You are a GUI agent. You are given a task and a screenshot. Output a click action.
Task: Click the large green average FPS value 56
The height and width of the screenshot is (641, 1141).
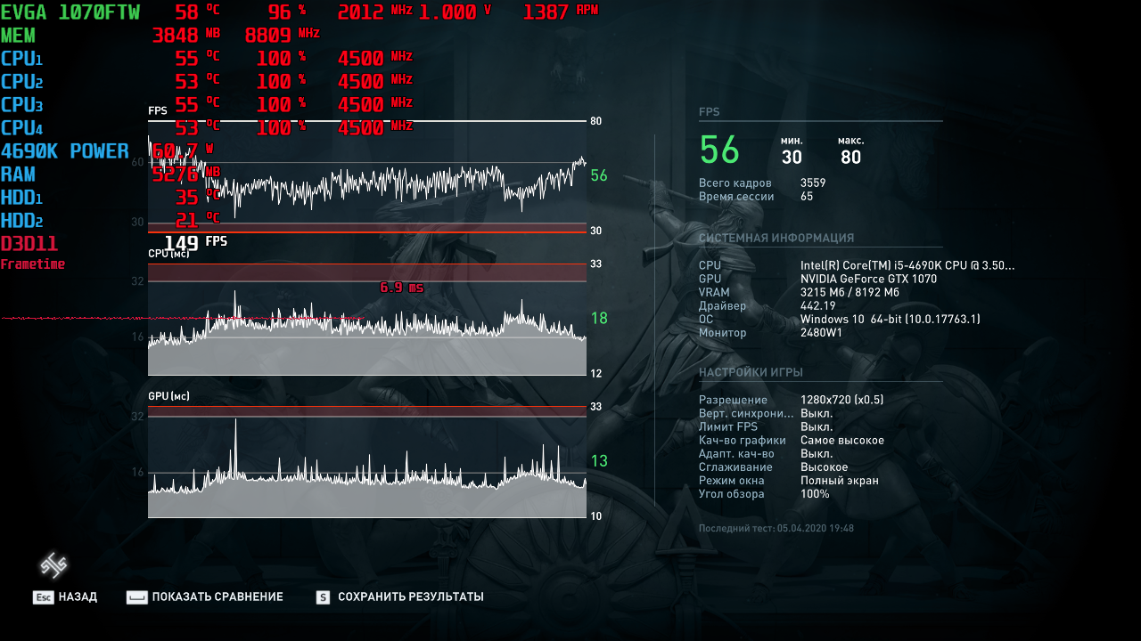click(719, 150)
